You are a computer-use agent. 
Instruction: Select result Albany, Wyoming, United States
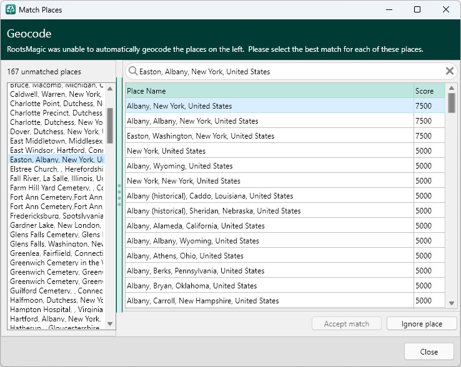[x=269, y=166]
